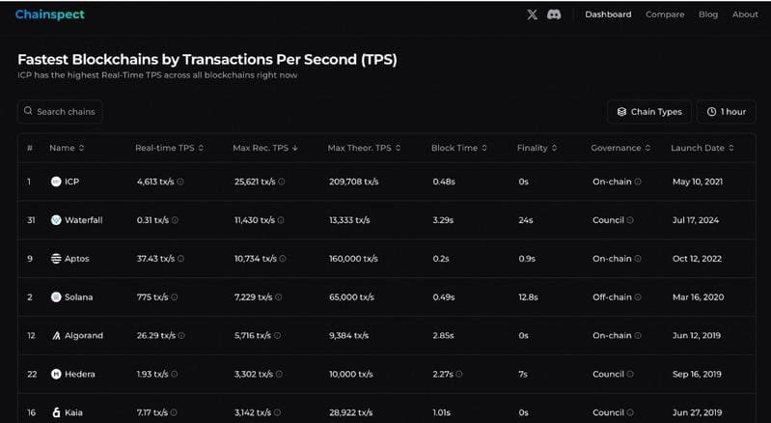Image resolution: width=771 pixels, height=423 pixels.
Task: Open the Chain Types filter dropdown
Action: (x=648, y=112)
